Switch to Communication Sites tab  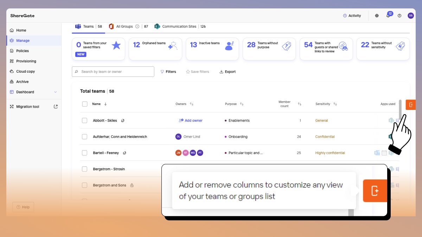pos(180,26)
